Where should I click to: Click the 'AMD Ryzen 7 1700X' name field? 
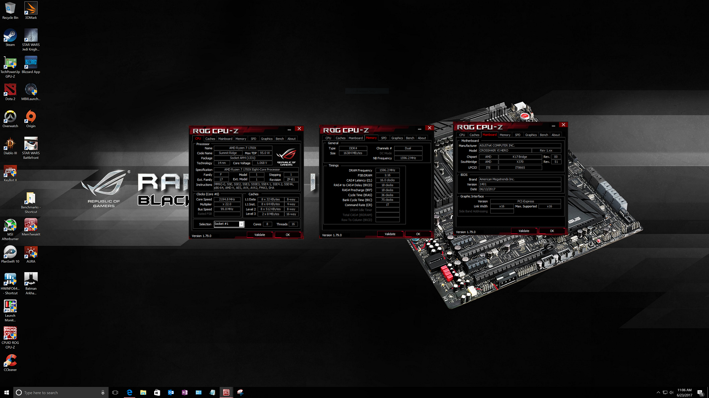click(243, 148)
